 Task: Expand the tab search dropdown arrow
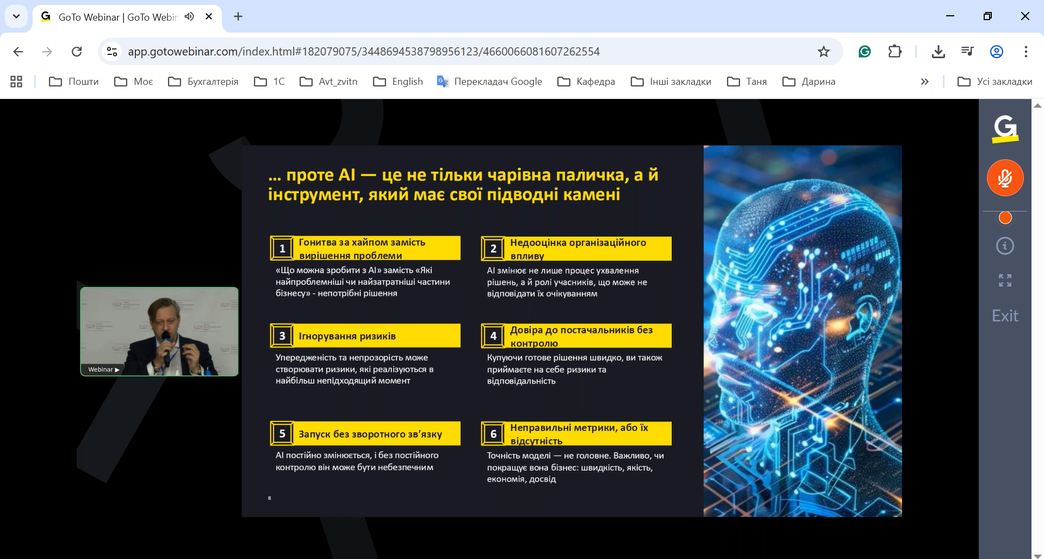coord(16,16)
